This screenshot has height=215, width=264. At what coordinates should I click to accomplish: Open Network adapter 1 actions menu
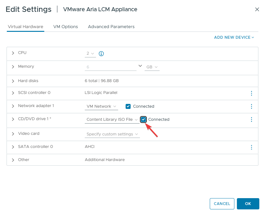pyautogui.click(x=251, y=106)
